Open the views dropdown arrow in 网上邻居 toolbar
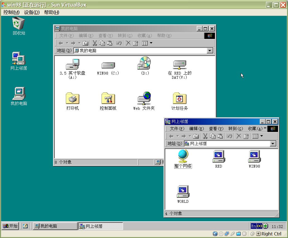Image resolution: width=288 pixels, height=238 pixels. tap(261, 136)
